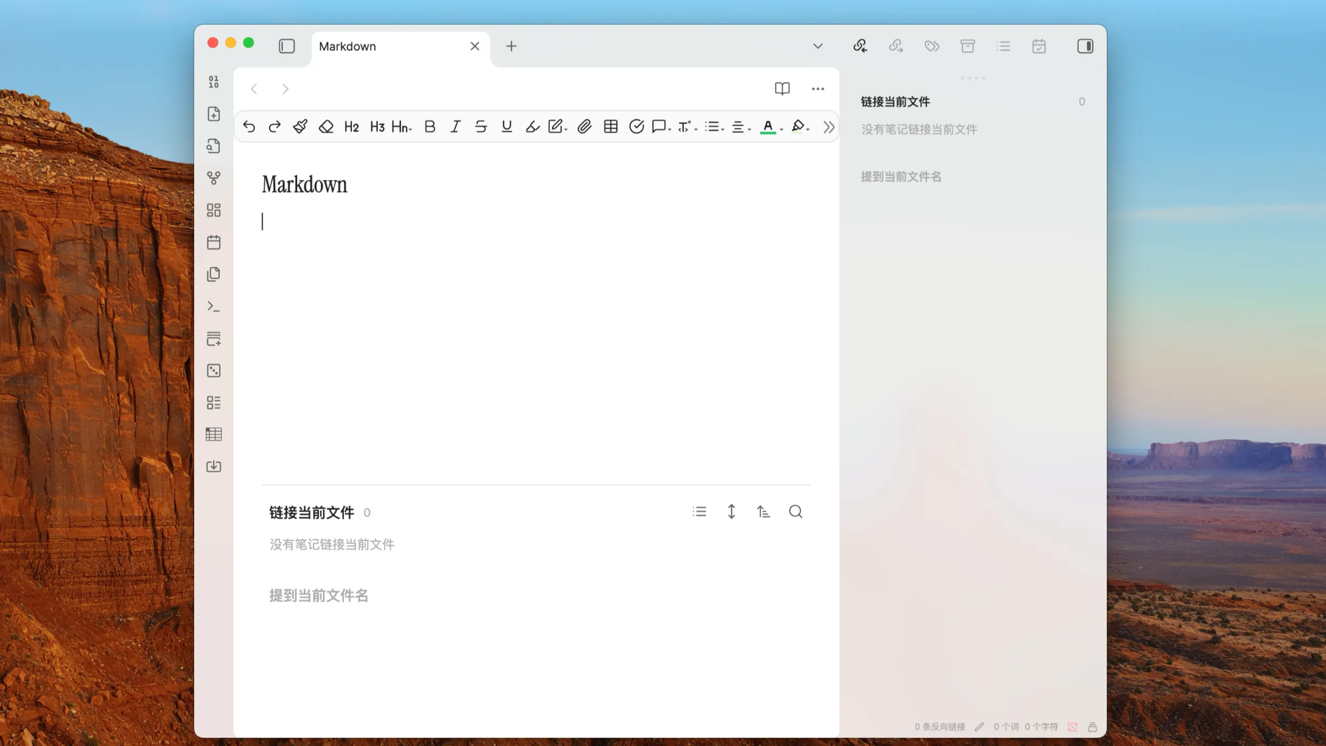
Task: Expand the tab list chevron
Action: pos(817,46)
